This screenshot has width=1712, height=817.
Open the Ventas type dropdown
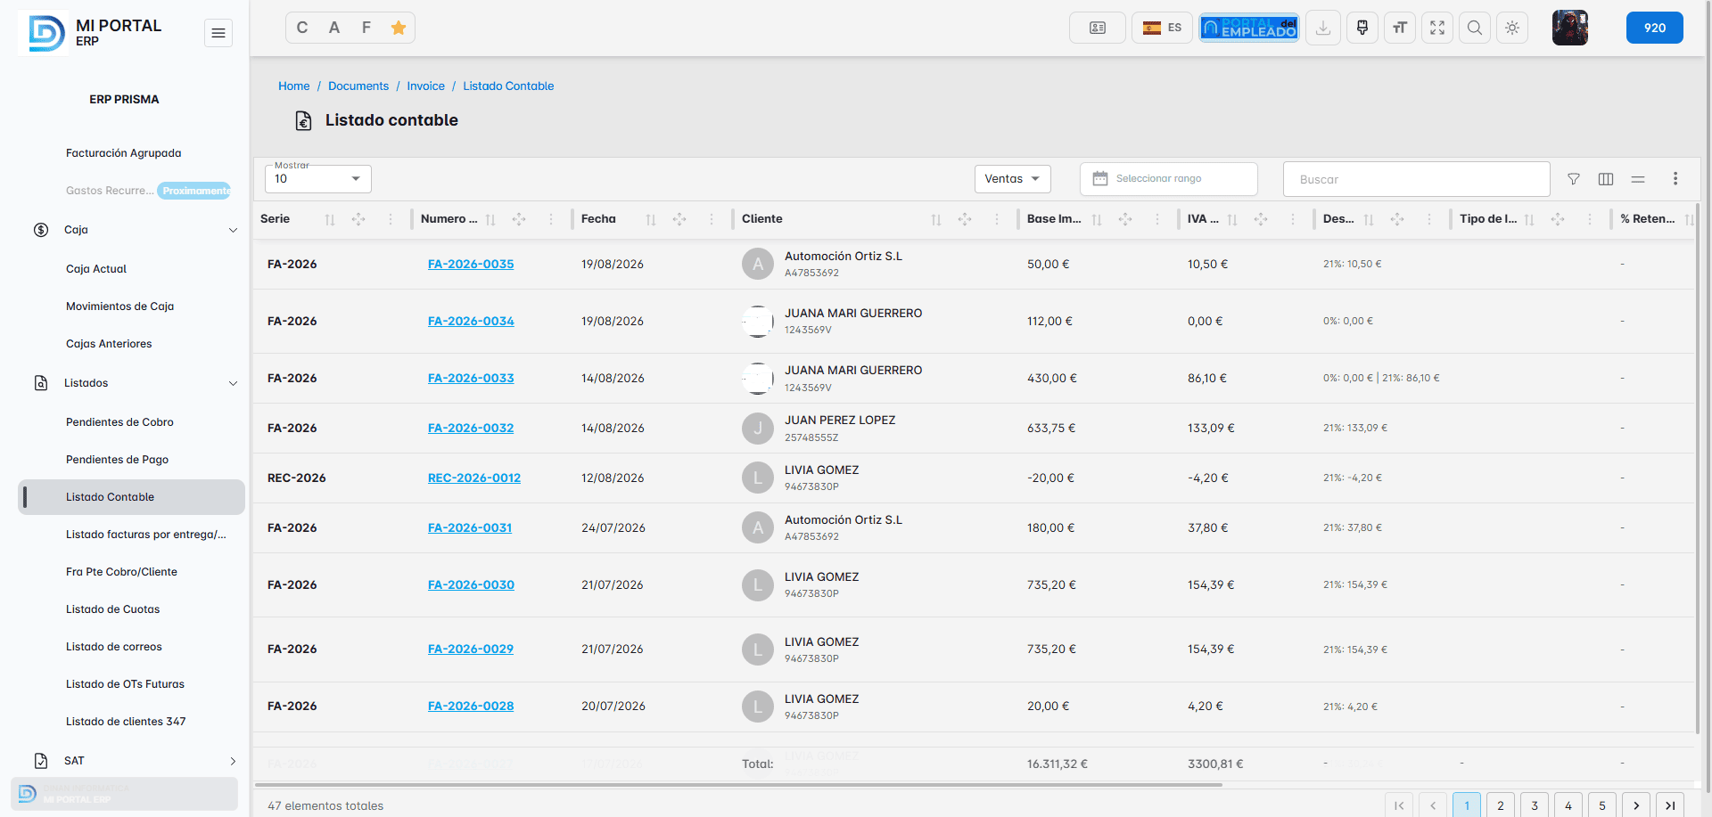tap(1012, 179)
